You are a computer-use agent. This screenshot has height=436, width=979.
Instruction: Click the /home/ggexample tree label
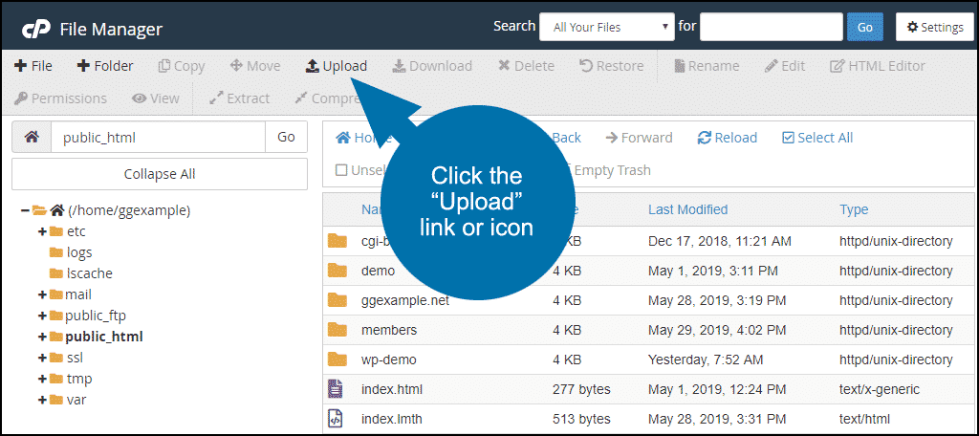pos(129,210)
